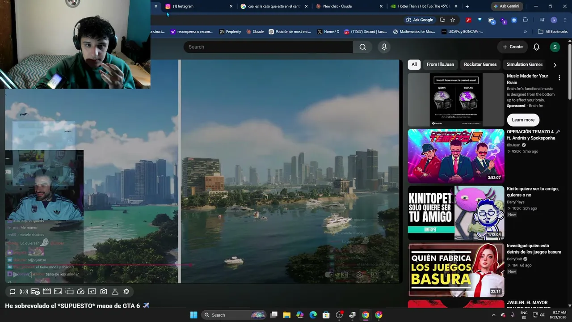
Task: Toggle closed captions in the video player
Action: pyautogui.click(x=345, y=275)
